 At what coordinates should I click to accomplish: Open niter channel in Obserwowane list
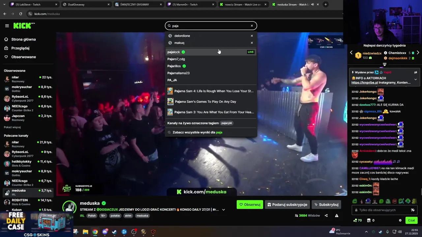[x=28, y=79]
